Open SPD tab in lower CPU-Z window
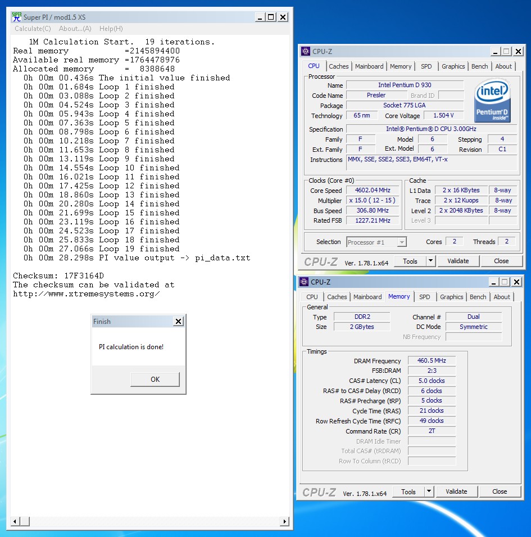 tap(425, 297)
